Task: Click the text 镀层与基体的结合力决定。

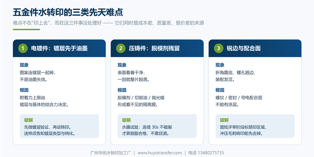Action: pyautogui.click(x=44, y=105)
